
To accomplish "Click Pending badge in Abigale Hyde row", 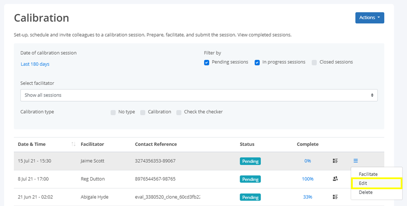I will tap(250, 198).
